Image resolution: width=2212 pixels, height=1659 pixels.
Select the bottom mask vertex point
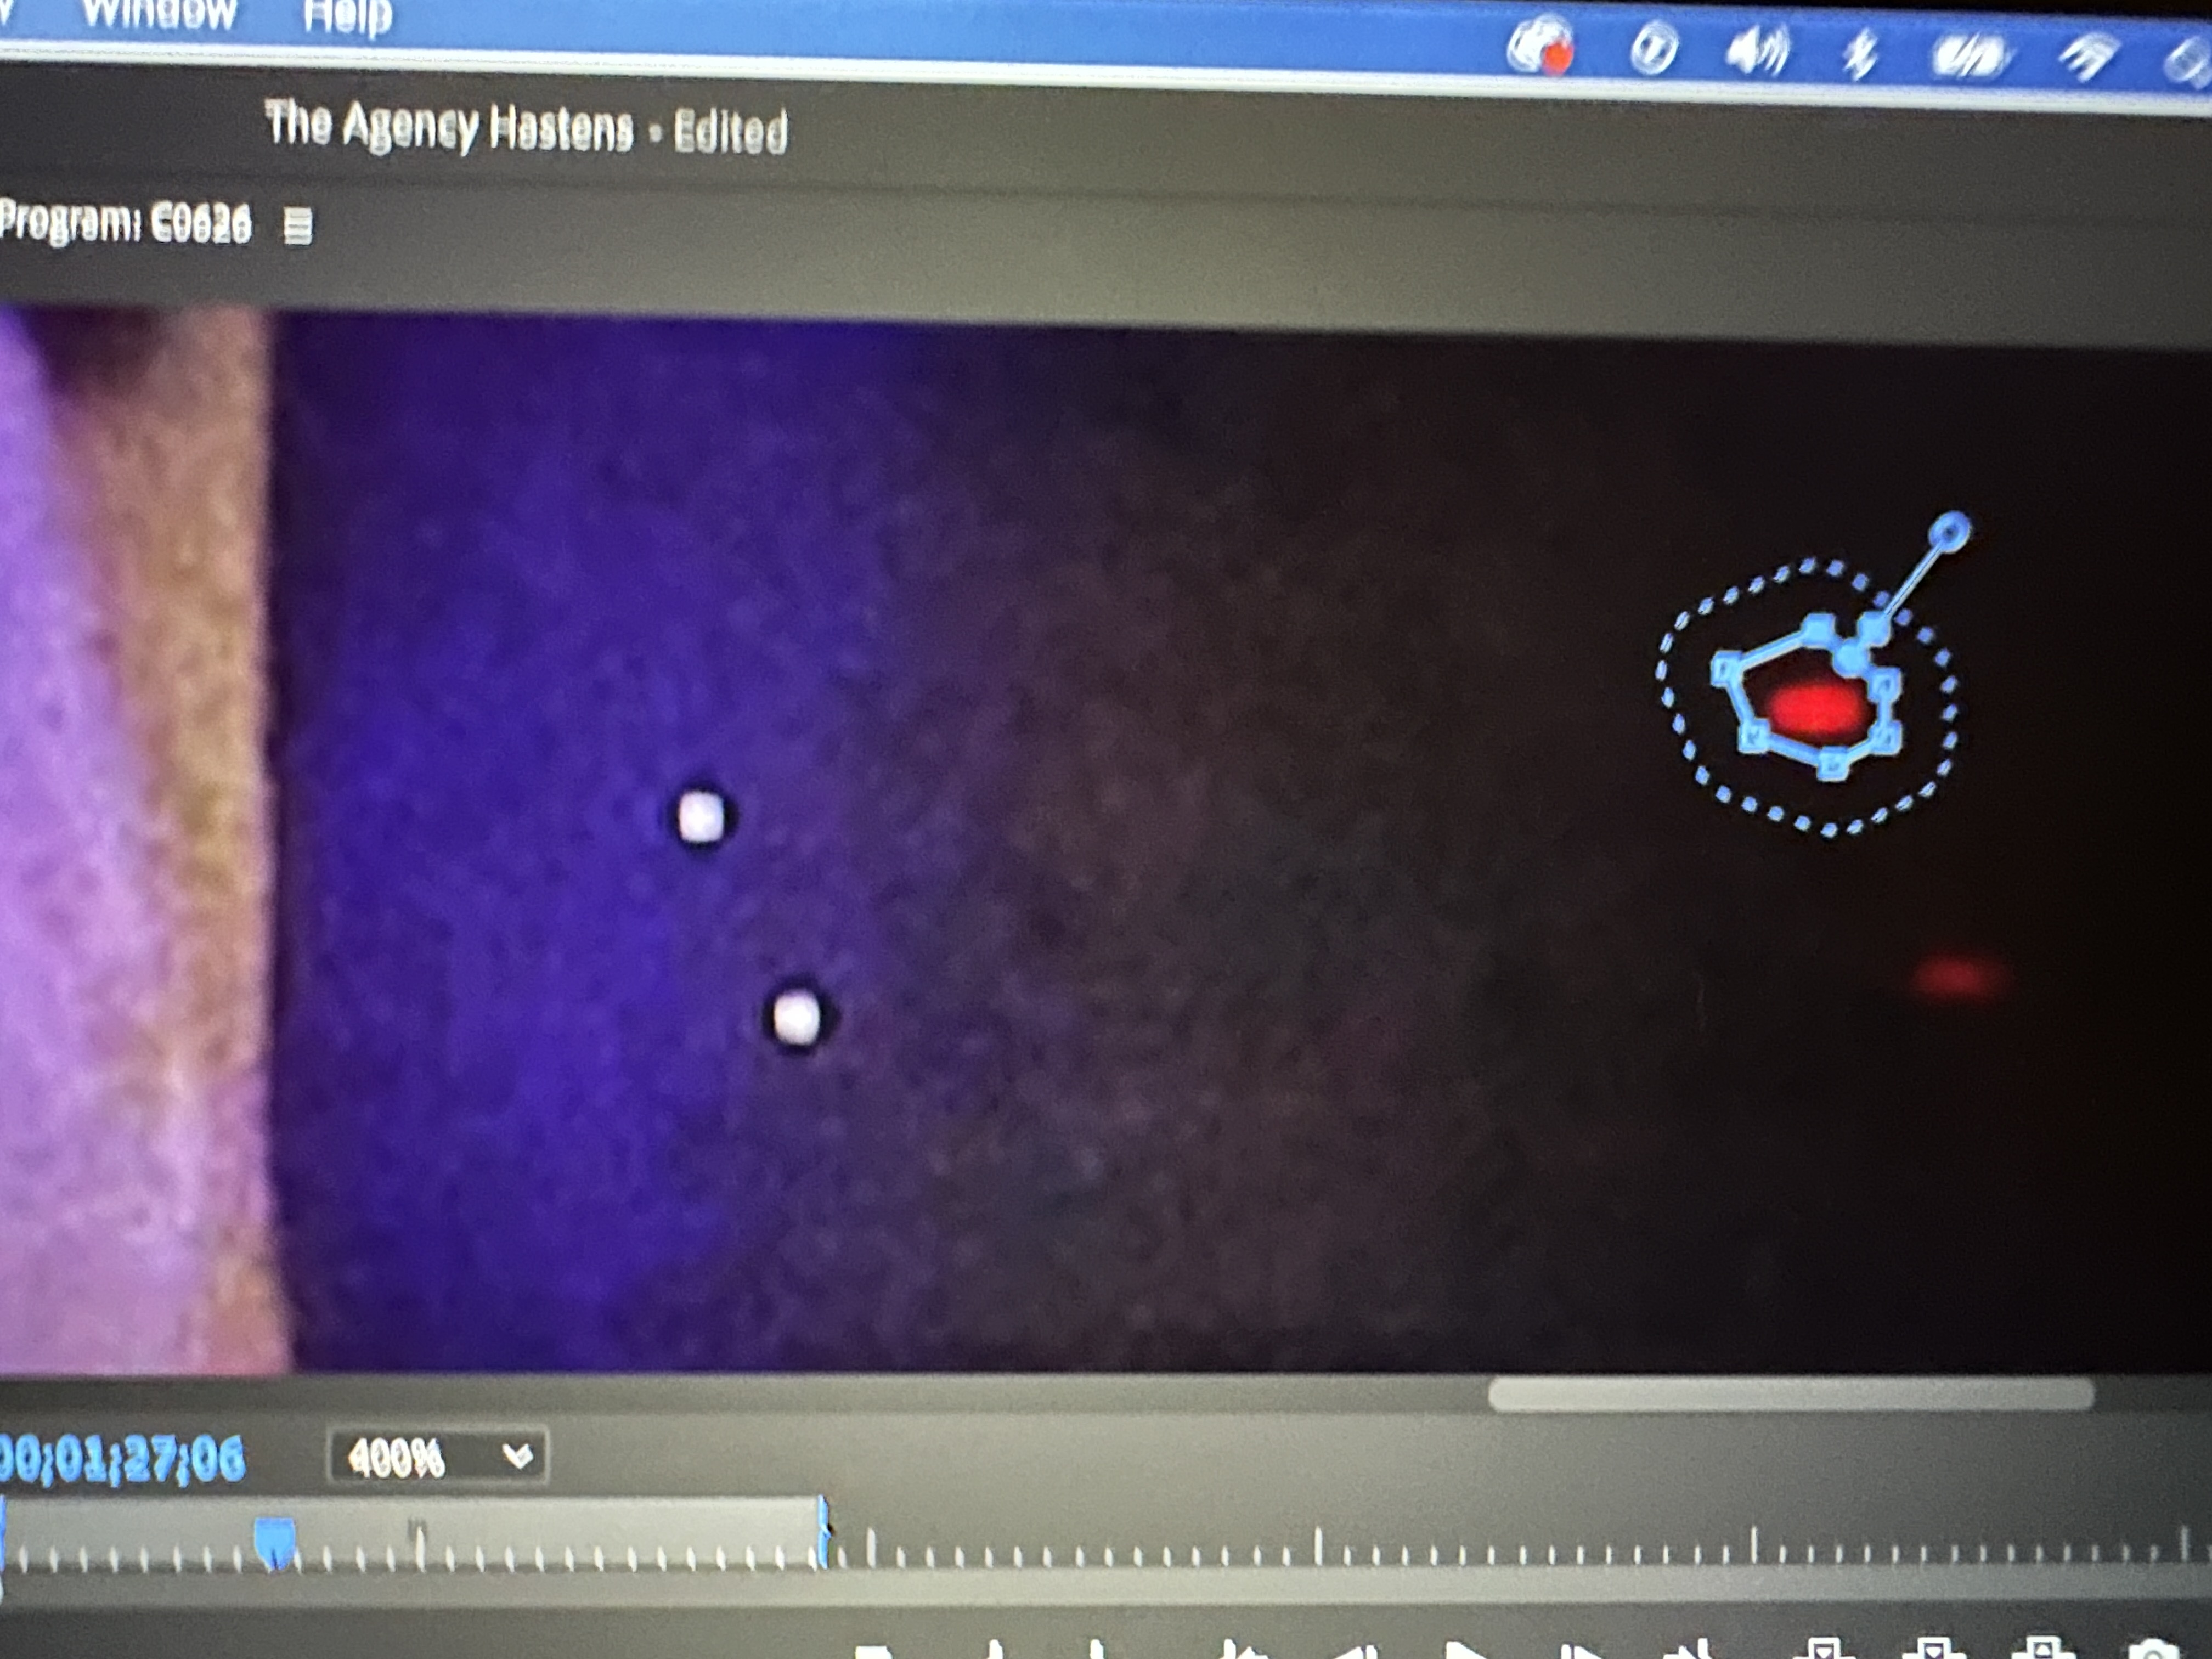pos(1832,765)
